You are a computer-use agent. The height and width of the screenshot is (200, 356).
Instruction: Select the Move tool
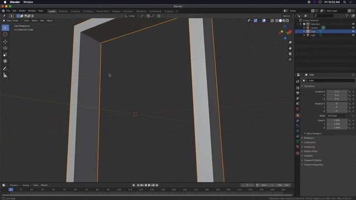point(5,42)
